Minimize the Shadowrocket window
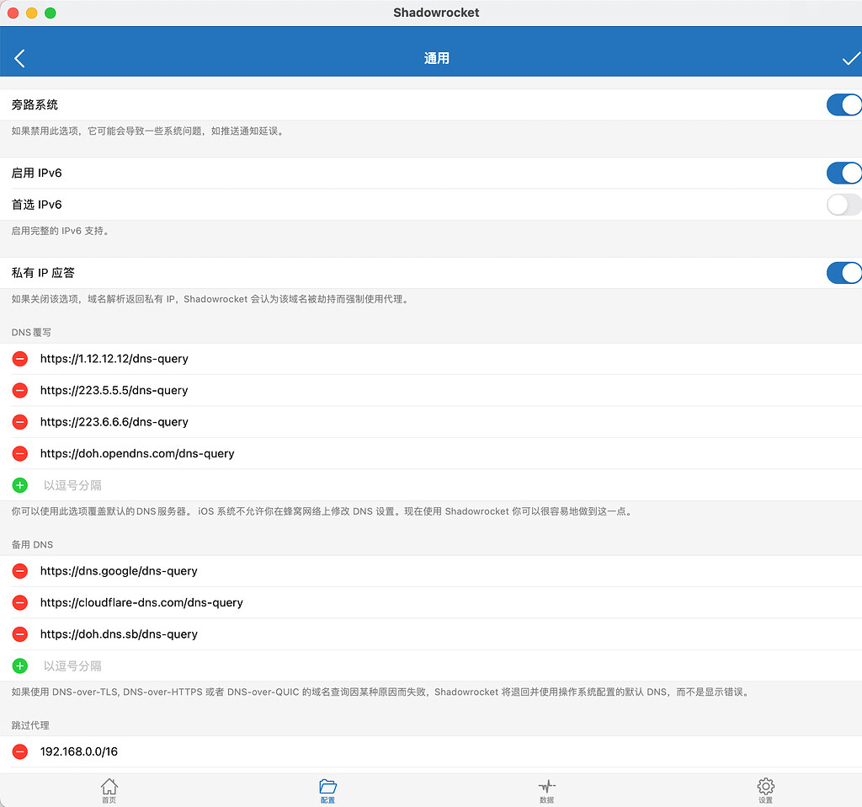The image size is (862, 807). [x=32, y=13]
